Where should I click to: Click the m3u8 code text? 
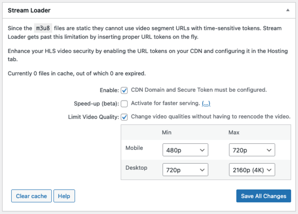click(45, 28)
